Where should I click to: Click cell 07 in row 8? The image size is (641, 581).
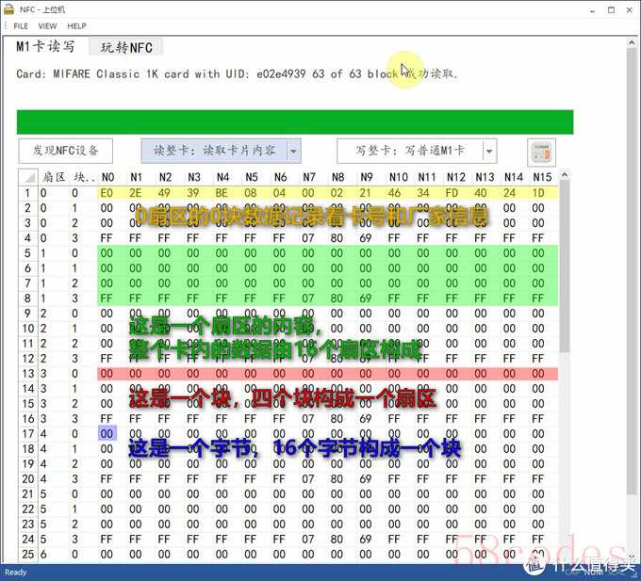point(308,299)
